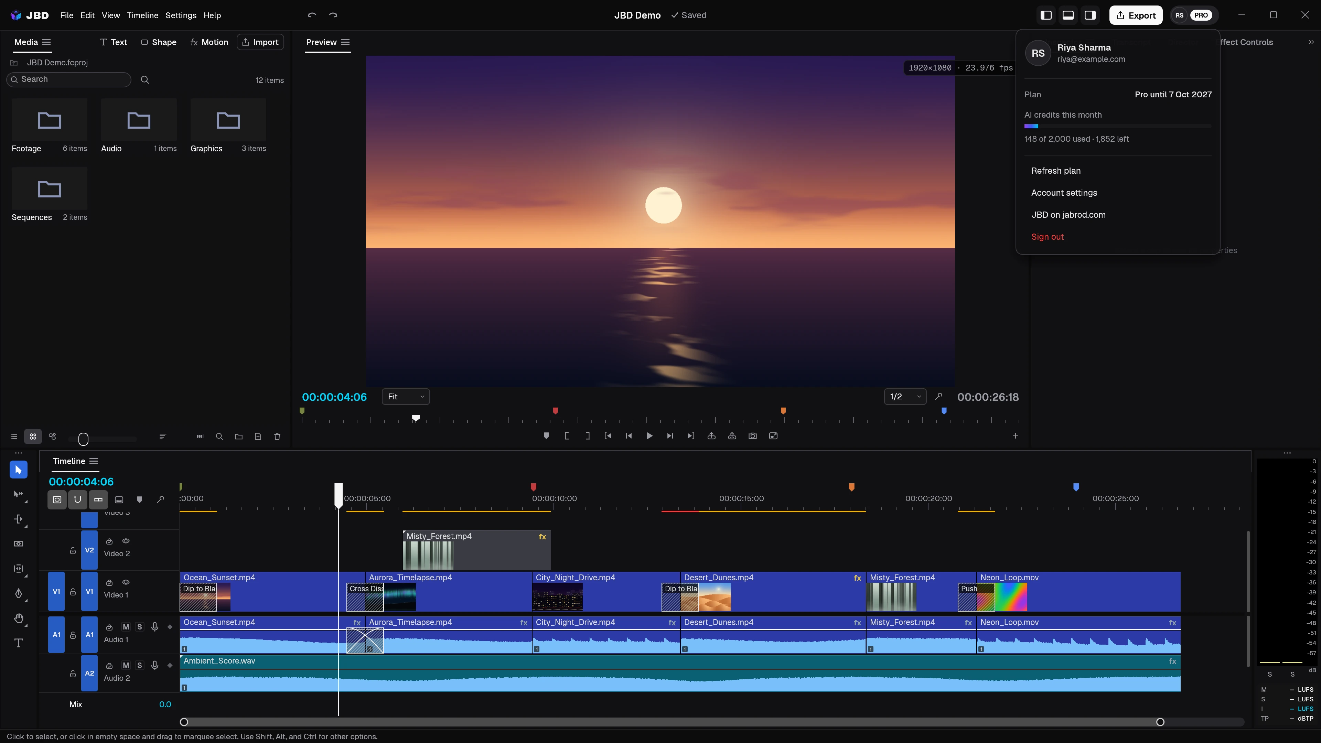The height and width of the screenshot is (743, 1321).
Task: Toggle the bottom panel layout button
Action: click(x=1068, y=15)
